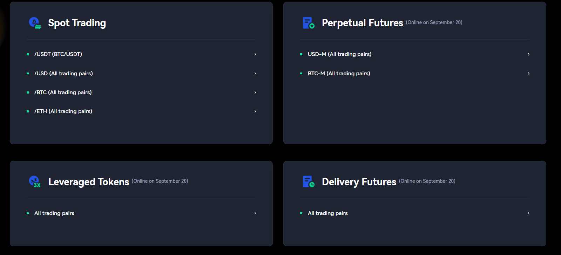Click the Delivery Futures clock icon

[309, 182]
